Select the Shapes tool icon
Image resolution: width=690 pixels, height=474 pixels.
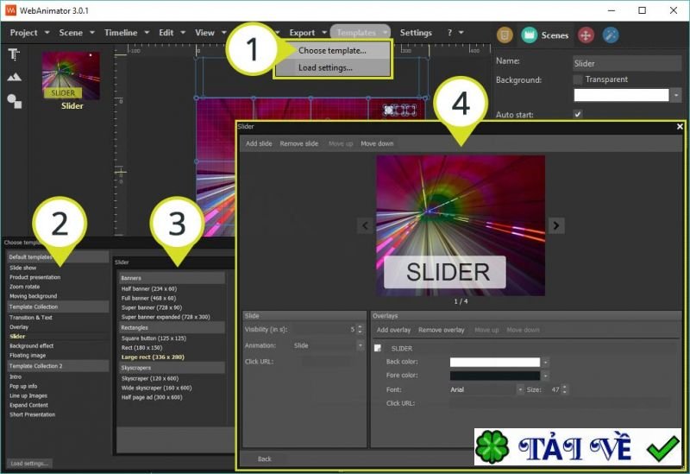tap(14, 101)
